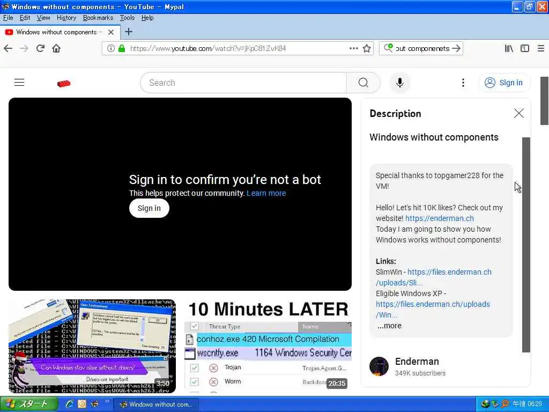
Task: Open the Learn more link
Action: 266,193
